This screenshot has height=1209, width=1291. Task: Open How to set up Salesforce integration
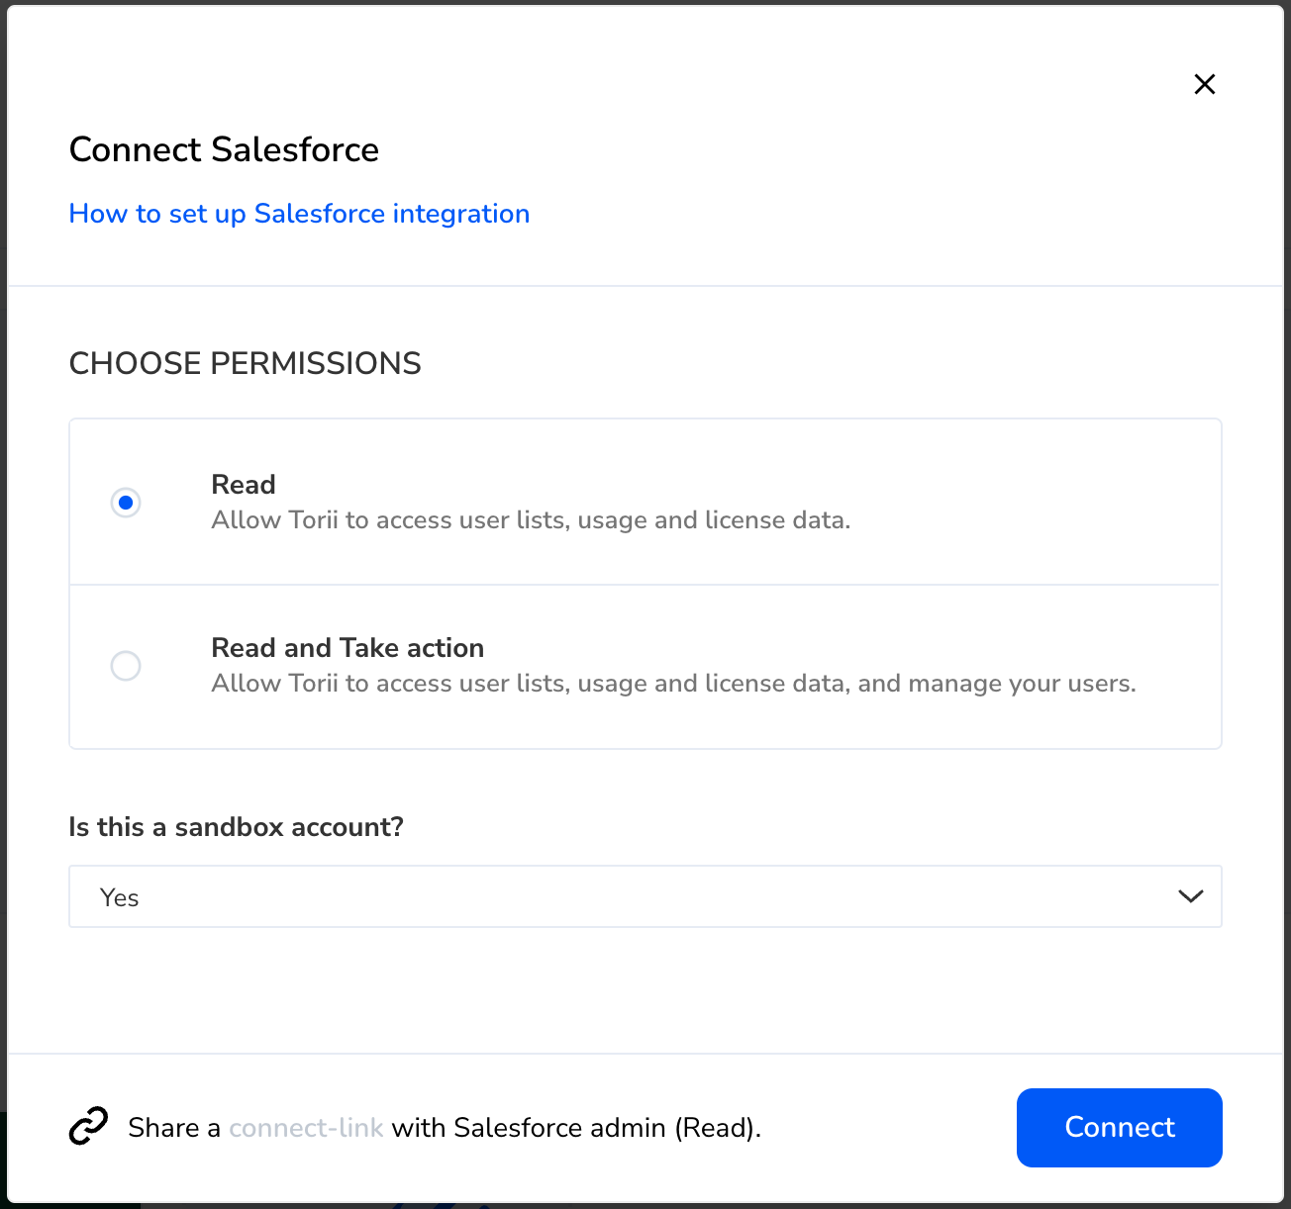(x=299, y=214)
